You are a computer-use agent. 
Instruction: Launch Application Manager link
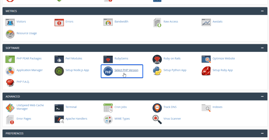click(x=30, y=70)
